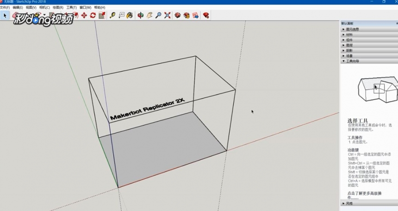The image size is (398, 211).
Task: Select the Pan hand tool
Action: (149, 15)
